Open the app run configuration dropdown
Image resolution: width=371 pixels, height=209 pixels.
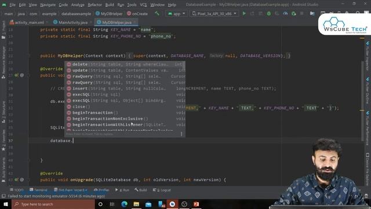(176, 14)
